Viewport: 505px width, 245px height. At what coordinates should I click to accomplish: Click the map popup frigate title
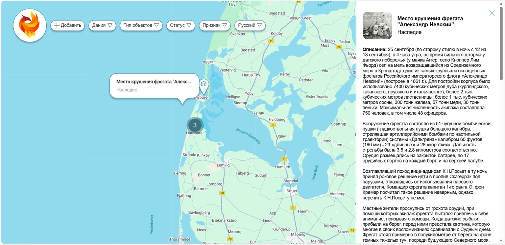[154, 82]
